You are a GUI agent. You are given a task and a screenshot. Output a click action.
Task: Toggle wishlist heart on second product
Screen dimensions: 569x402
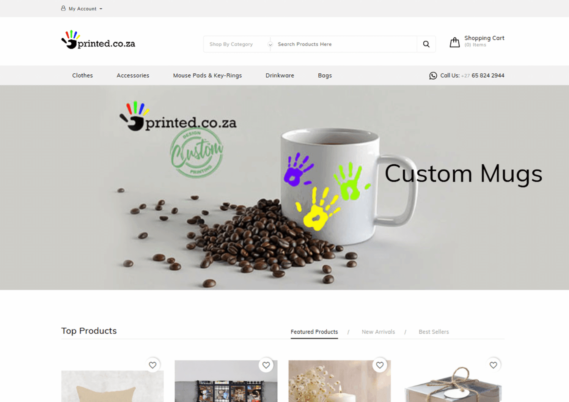(266, 365)
